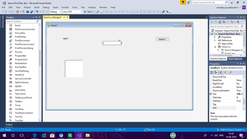The height and width of the screenshot is (139, 247).
Task: Open Visual Studio from Windows taskbar
Action: tap(79, 135)
